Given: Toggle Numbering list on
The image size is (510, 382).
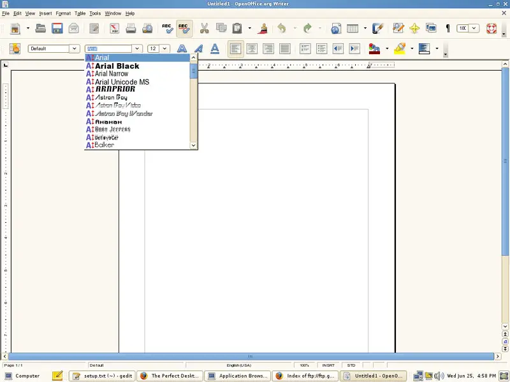Looking at the screenshot, I should [x=305, y=49].
